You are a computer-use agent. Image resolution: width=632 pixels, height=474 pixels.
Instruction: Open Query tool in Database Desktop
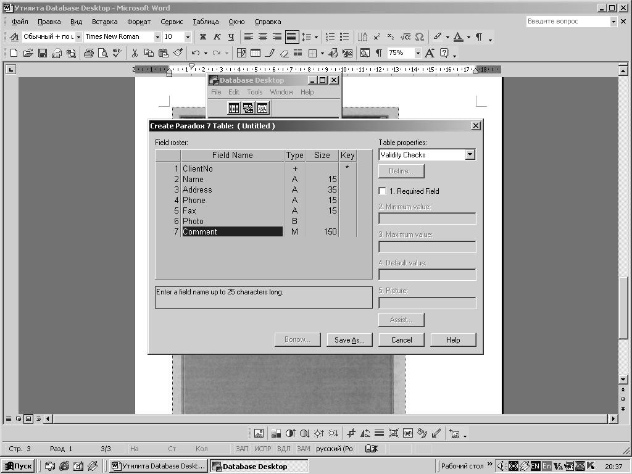248,107
